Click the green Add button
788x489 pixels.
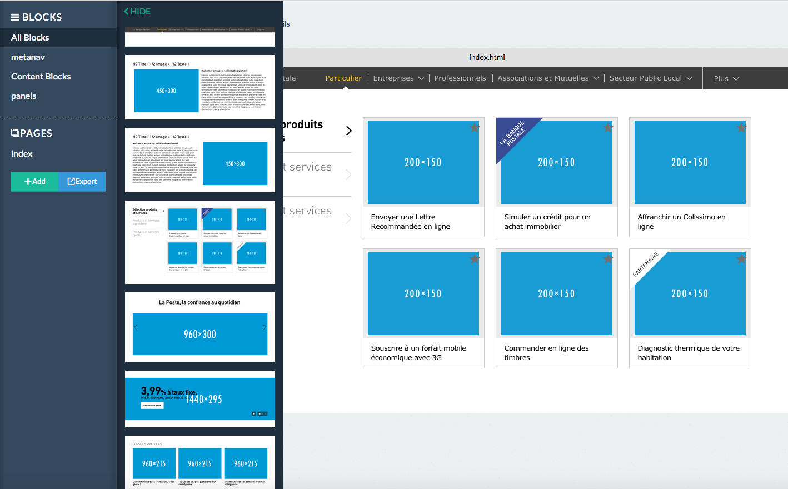click(35, 181)
